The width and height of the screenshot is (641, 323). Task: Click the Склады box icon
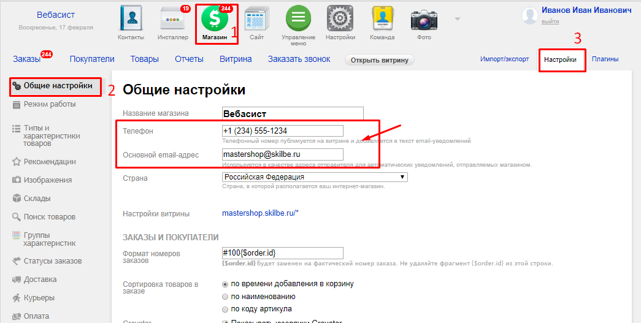(x=17, y=199)
